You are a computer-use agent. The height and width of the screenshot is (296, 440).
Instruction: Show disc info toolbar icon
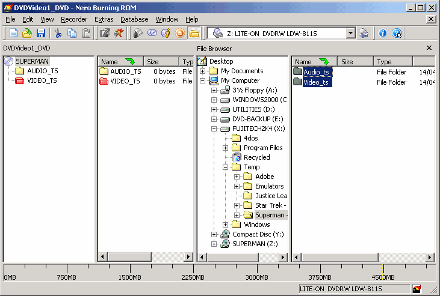point(166,33)
